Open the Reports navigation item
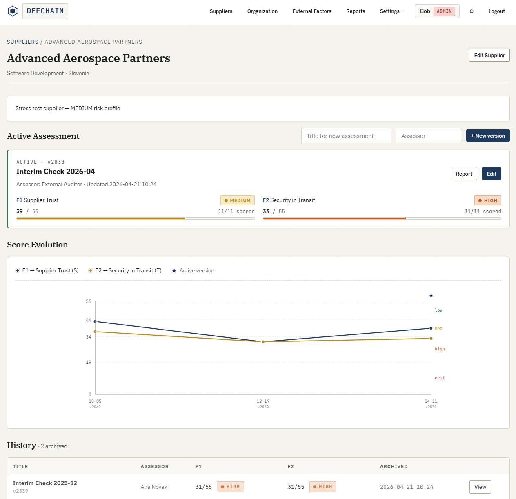Image resolution: width=516 pixels, height=499 pixels. (356, 11)
